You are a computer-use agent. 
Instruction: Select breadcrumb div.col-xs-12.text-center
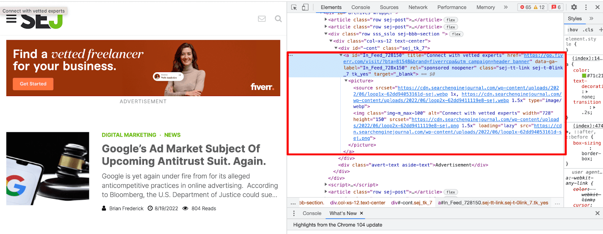pyautogui.click(x=358, y=203)
